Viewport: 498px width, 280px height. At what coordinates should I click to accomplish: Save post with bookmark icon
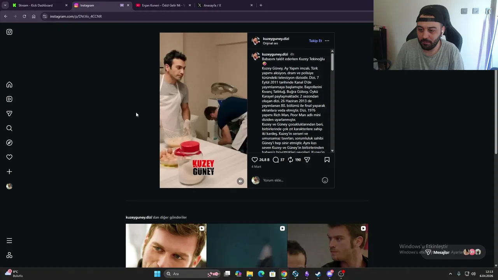pyautogui.click(x=327, y=160)
